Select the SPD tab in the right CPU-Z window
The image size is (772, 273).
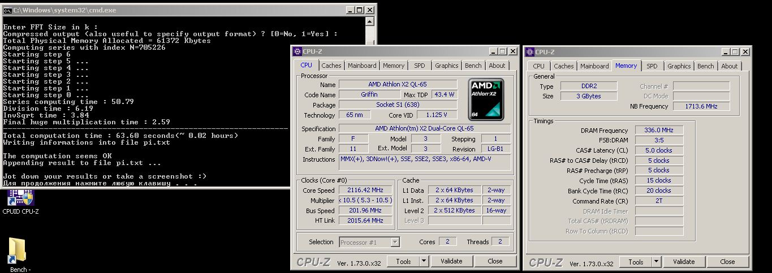click(652, 66)
